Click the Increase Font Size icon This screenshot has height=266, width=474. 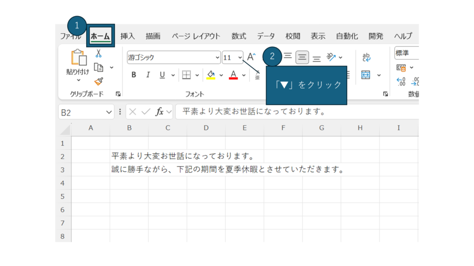251,57
